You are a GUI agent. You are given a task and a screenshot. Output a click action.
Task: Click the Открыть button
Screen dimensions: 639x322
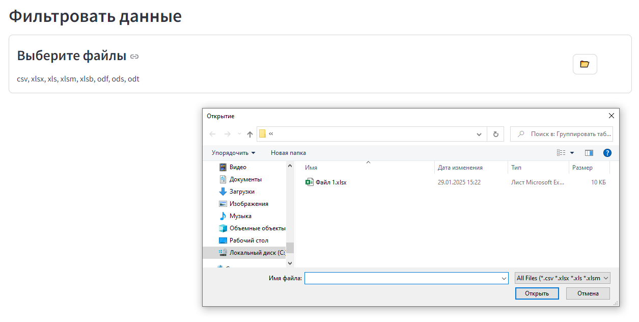(x=537, y=293)
